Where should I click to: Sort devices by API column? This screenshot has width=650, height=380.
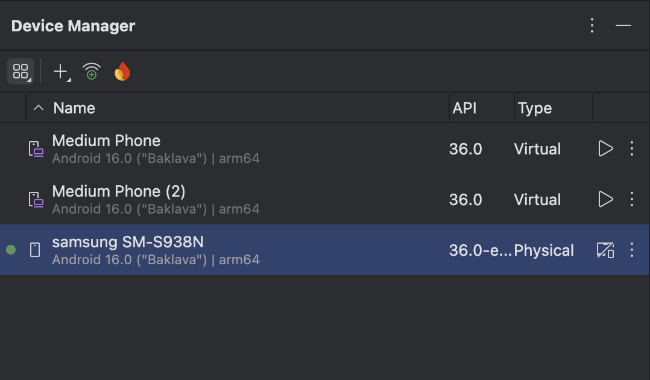465,108
